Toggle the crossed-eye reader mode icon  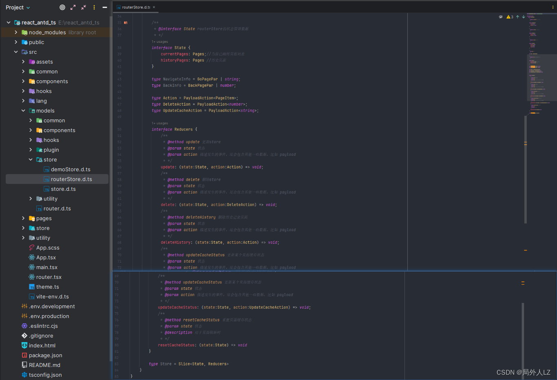coord(501,17)
